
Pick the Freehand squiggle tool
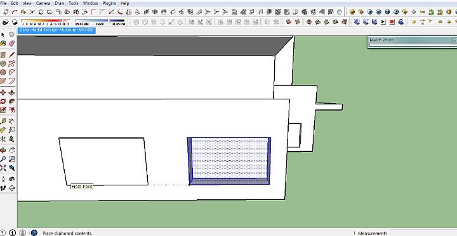[x=11, y=63]
